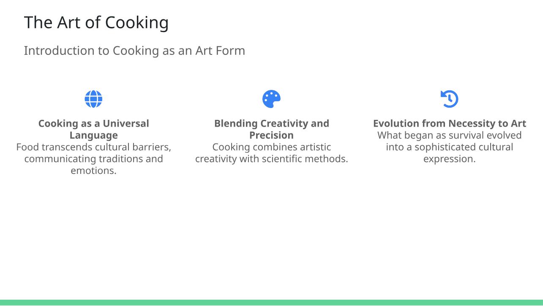Select 'Evolution from Necessity to Art' heading
The image size is (543, 306).
coord(449,124)
